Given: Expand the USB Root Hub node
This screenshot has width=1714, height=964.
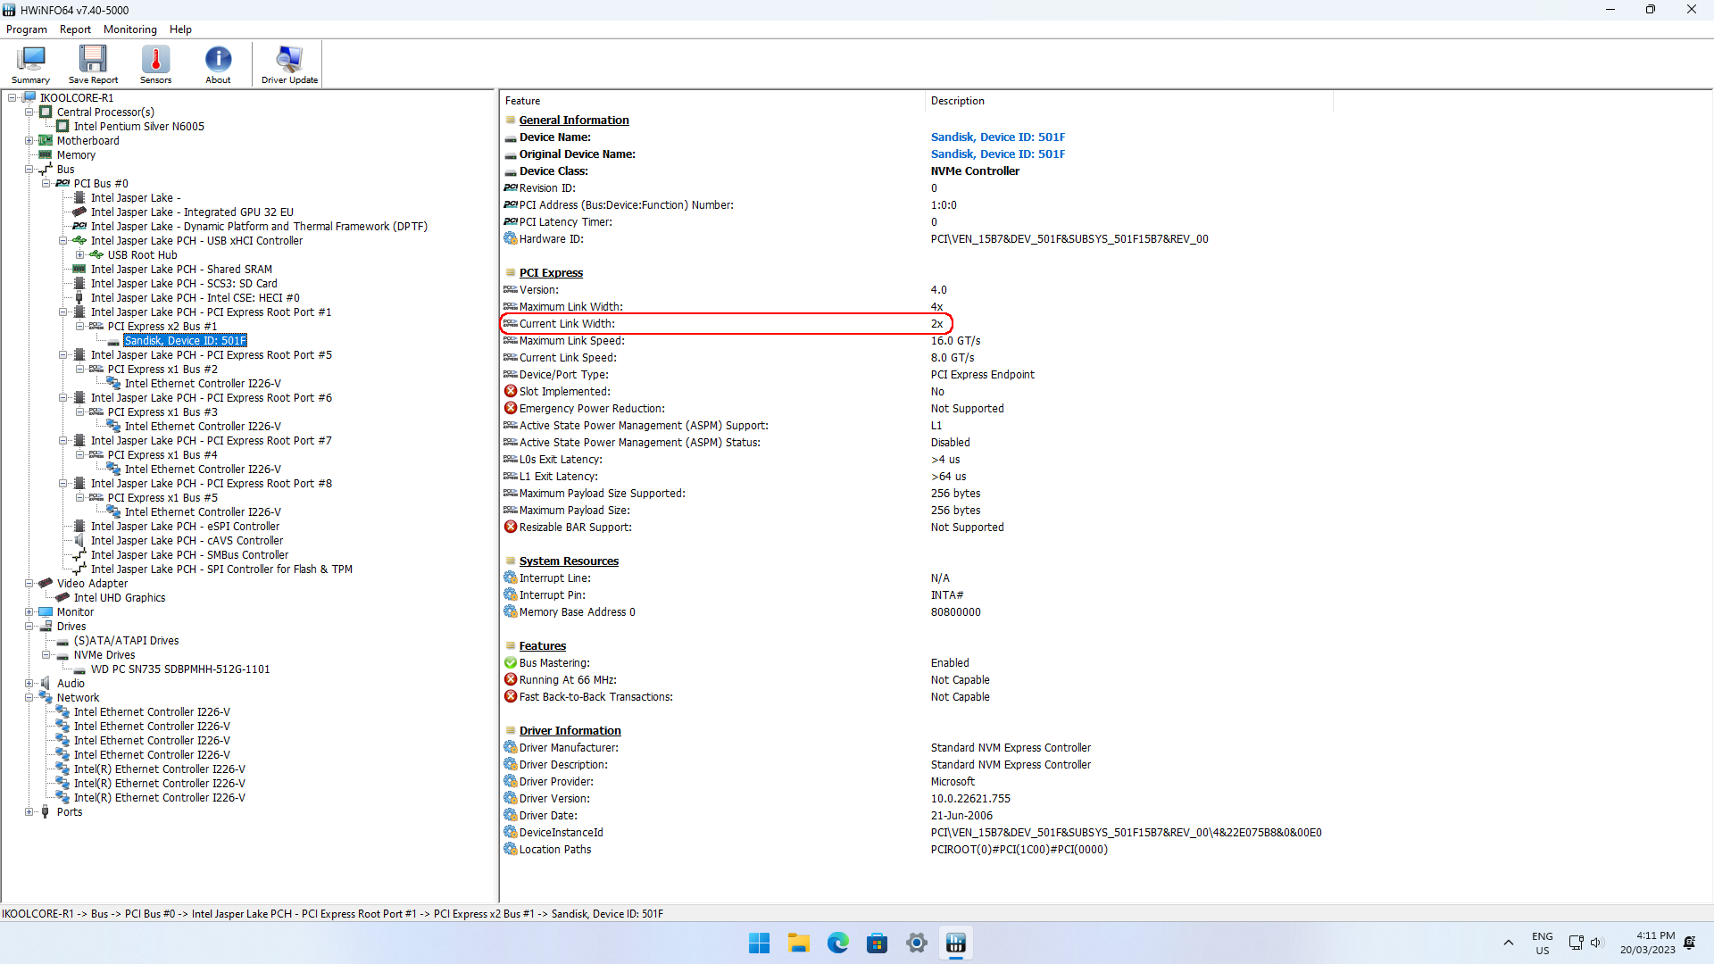Looking at the screenshot, I should tap(80, 255).
